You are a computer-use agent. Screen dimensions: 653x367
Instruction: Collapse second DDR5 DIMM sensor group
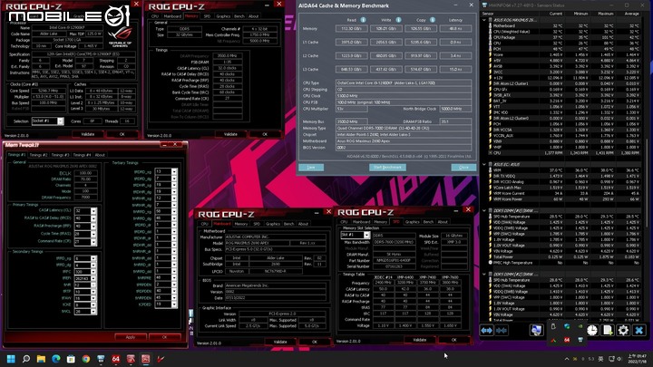click(484, 275)
